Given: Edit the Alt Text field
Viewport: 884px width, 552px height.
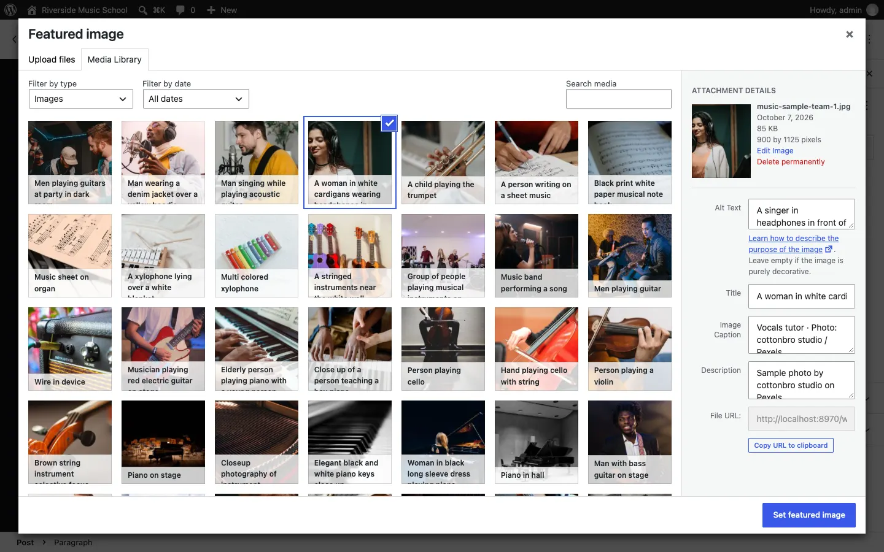Looking at the screenshot, I should point(802,214).
